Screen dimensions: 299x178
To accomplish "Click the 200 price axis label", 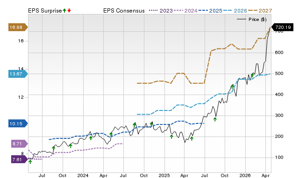I will pyautogui.click(x=279, y=137).
